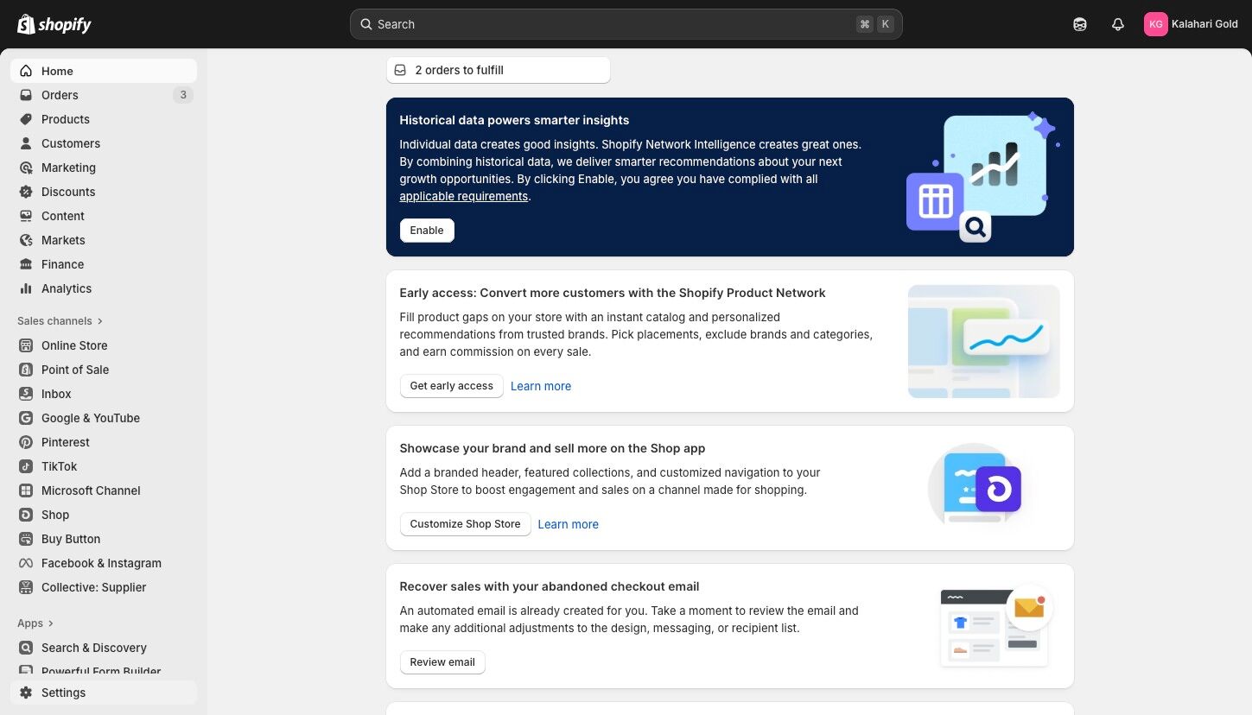
Task: Click Get early access button
Action: tap(452, 386)
